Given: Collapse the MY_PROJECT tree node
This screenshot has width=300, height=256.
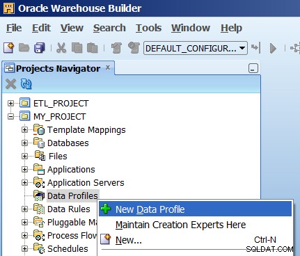Looking at the screenshot, I should pyautogui.click(x=10, y=116).
